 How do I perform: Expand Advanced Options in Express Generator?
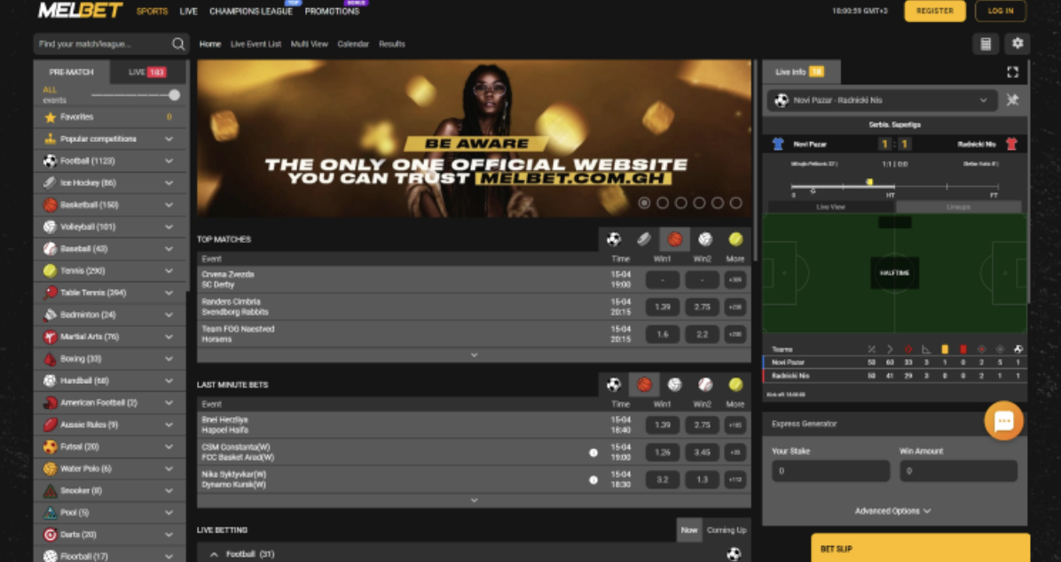(x=893, y=511)
